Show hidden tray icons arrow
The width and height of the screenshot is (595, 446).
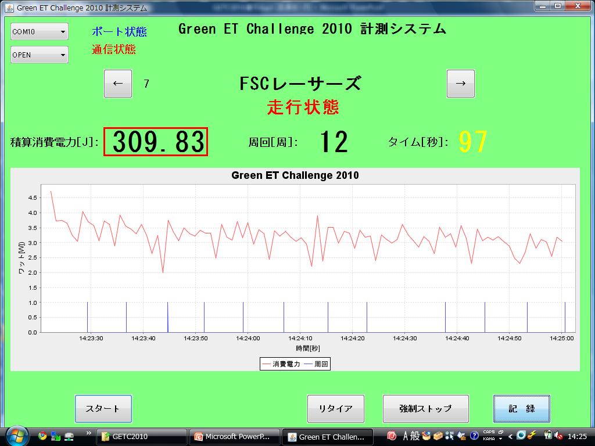click(x=511, y=436)
